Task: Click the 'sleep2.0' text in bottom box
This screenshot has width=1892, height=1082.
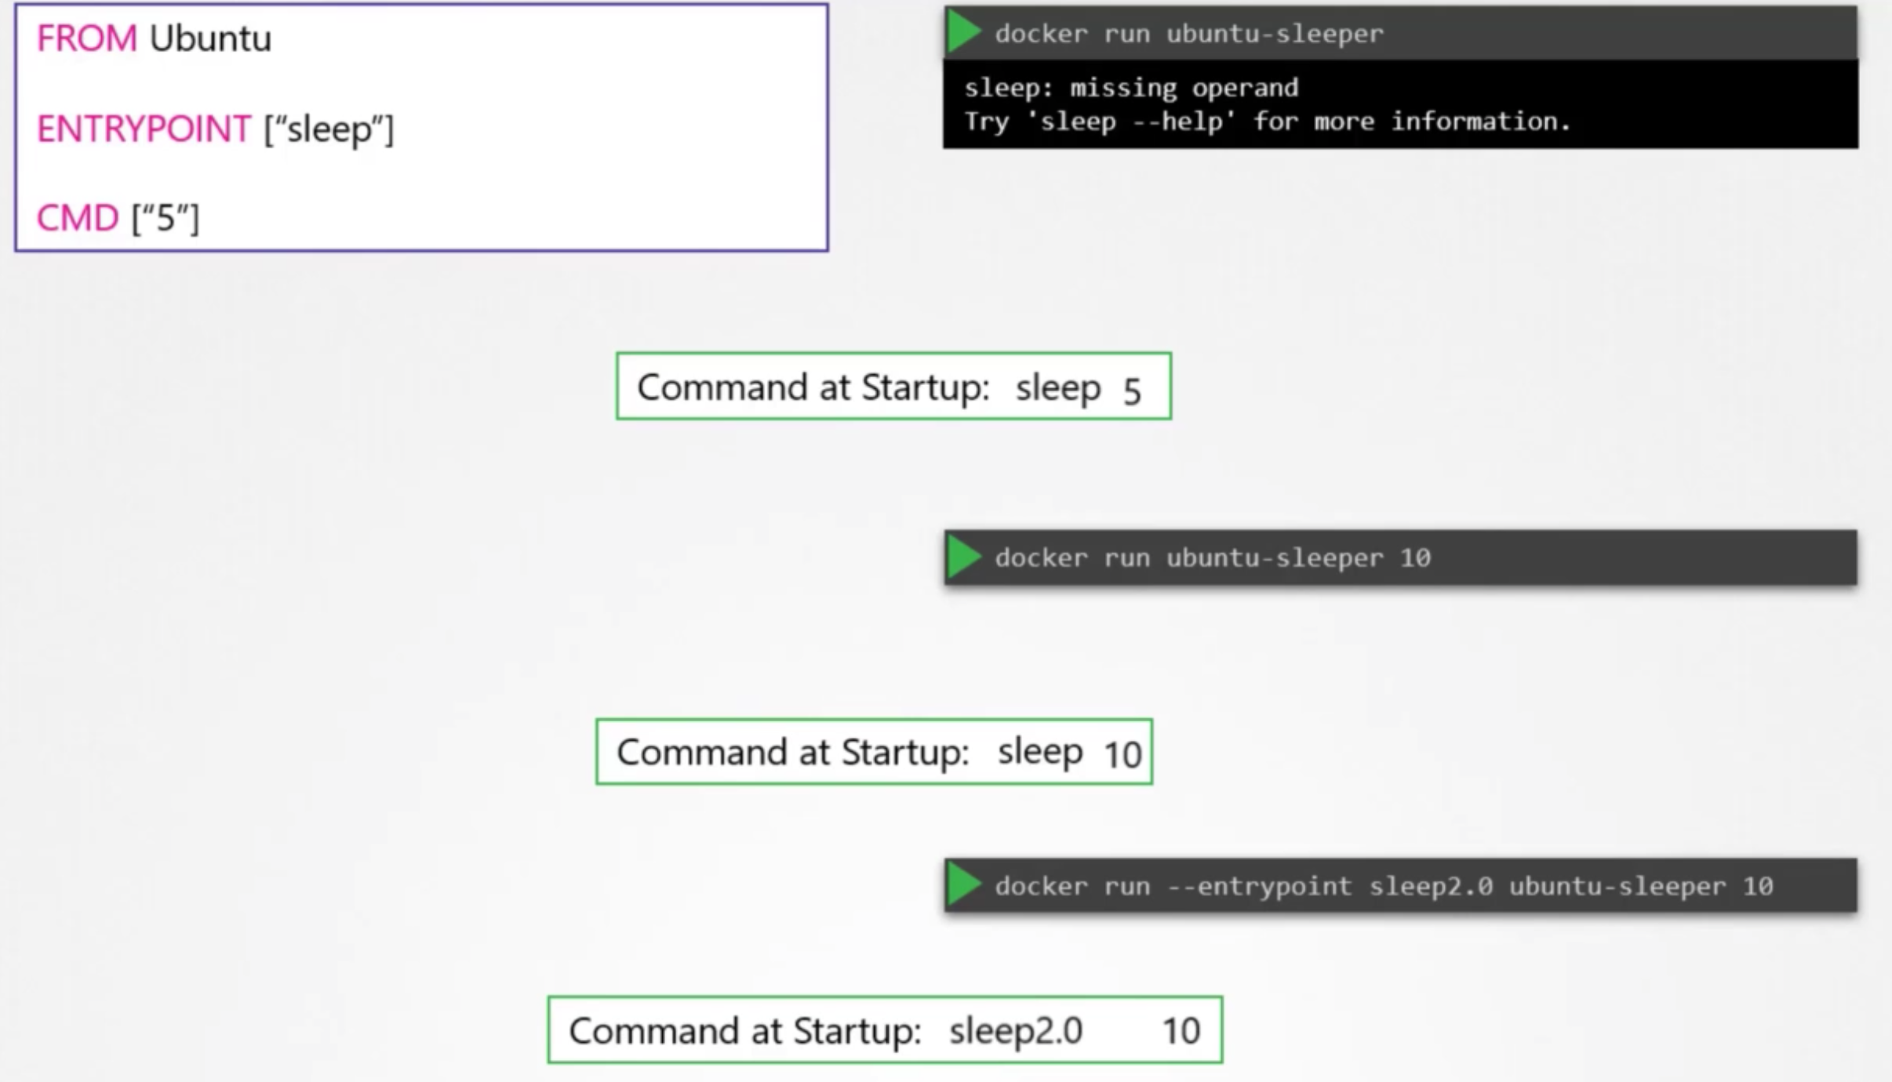Action: click(x=1015, y=1030)
